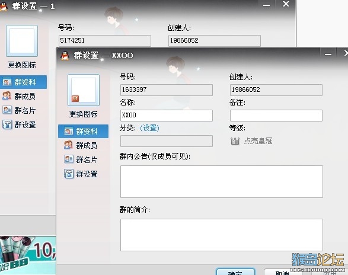Click the 群成员 icon in background window
Viewport: 348px width, 275px height.
click(x=7, y=96)
